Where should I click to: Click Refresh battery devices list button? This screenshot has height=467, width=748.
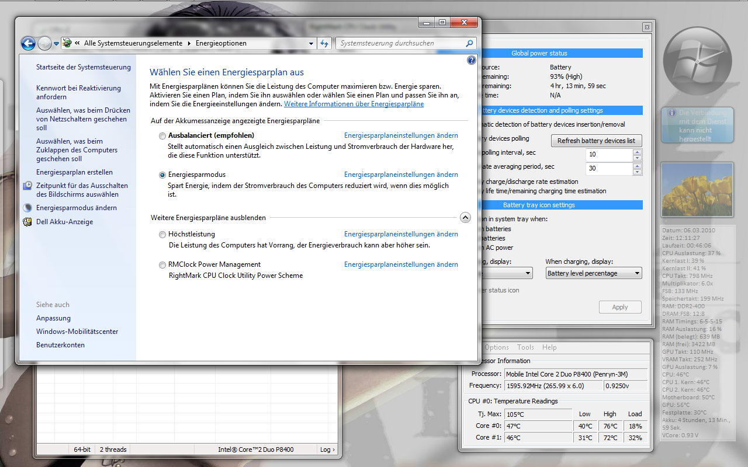coord(596,141)
